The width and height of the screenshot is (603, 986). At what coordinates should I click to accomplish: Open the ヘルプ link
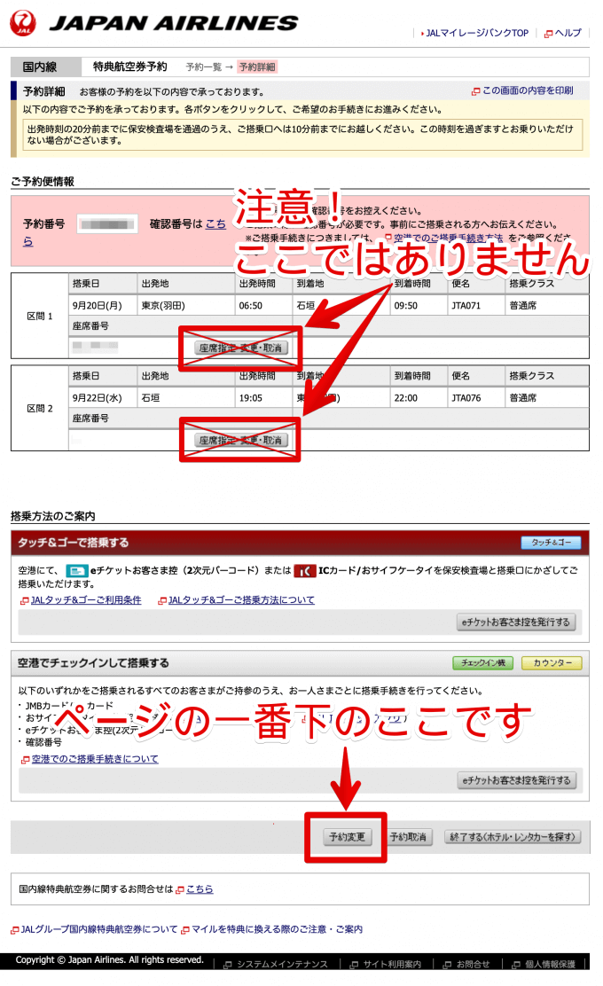click(x=568, y=33)
